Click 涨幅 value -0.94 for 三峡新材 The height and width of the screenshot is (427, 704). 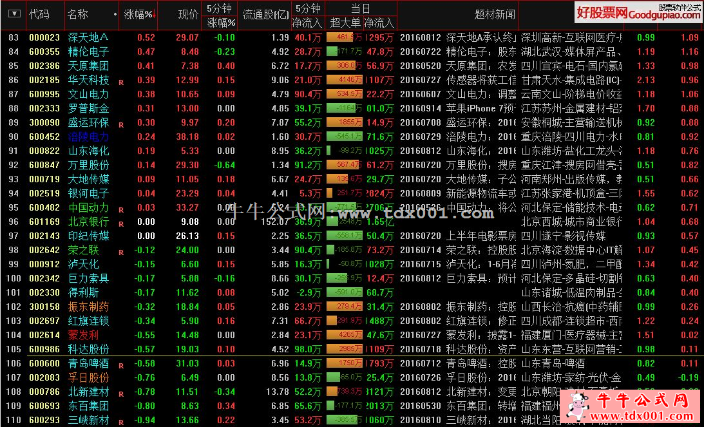tap(144, 421)
